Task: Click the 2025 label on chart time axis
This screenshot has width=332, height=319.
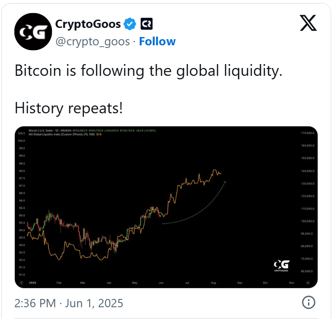Action: coord(32,282)
